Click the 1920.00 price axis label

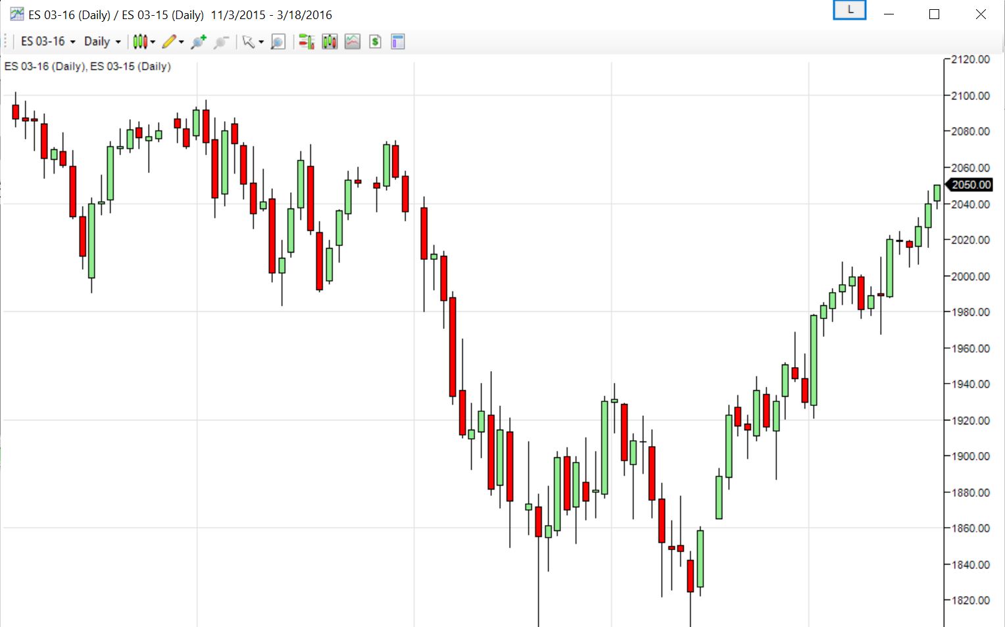pyautogui.click(x=970, y=420)
